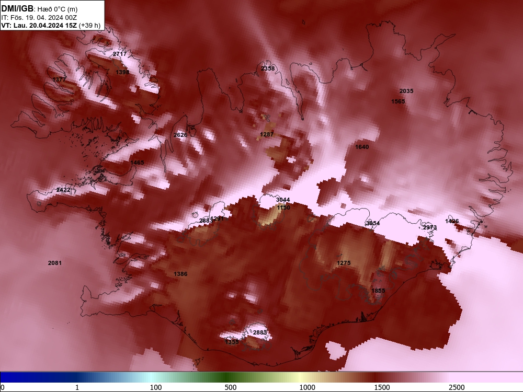
Task: Select the 1398 height label
Action: point(122,72)
